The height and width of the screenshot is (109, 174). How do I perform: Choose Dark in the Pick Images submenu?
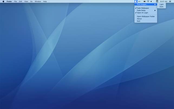pyautogui.click(x=162, y=7)
